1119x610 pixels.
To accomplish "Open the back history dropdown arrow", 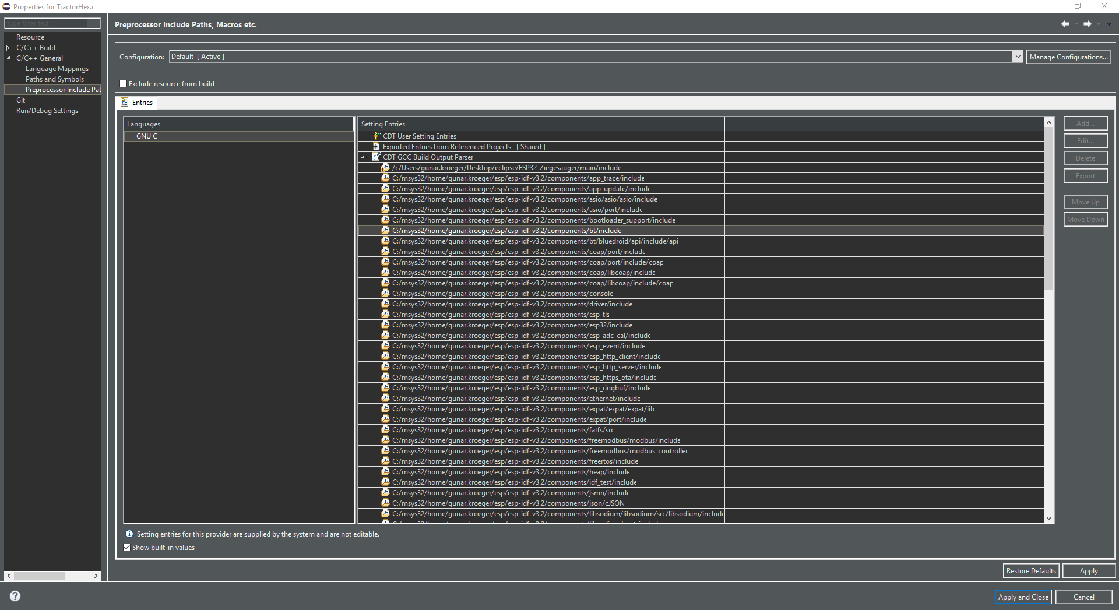I will tap(1076, 24).
